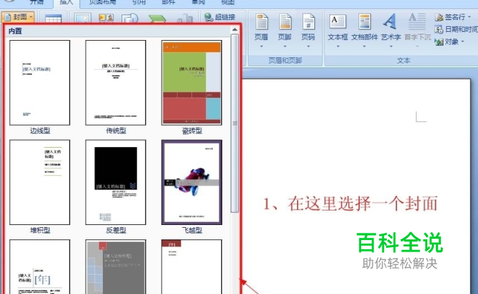
Task: Click the shapes icon
Action: 130,18
